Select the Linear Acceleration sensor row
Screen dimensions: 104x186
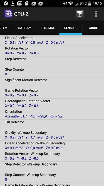coord(52,40)
